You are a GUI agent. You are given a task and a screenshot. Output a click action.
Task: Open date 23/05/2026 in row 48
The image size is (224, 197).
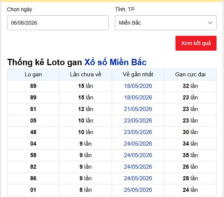pos(138,132)
